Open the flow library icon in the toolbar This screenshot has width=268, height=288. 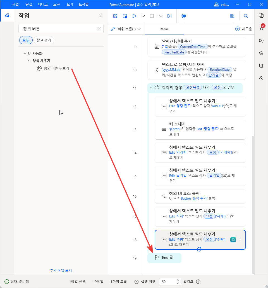(x=232, y=16)
